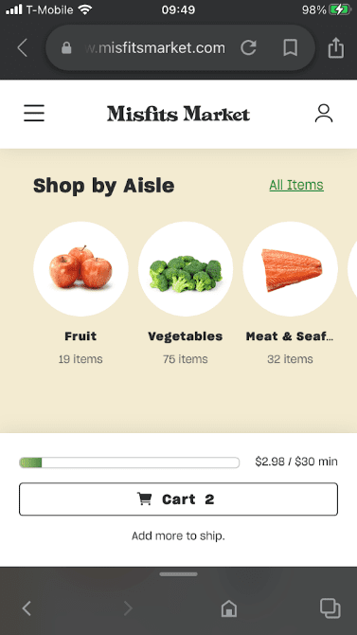The width and height of the screenshot is (357, 635).
Task: Tap the misfitsmarket.com address field
Action: pyautogui.click(x=156, y=48)
